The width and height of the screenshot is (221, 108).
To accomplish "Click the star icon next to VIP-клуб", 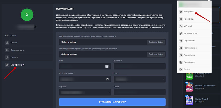I will [x=180, y=26].
